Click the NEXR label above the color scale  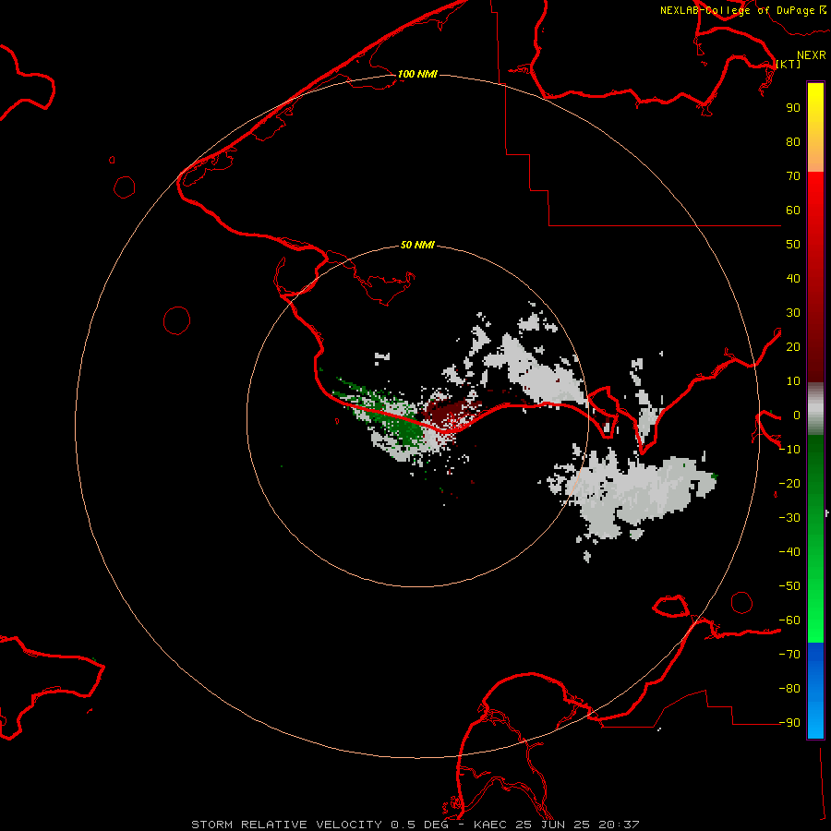pos(812,55)
